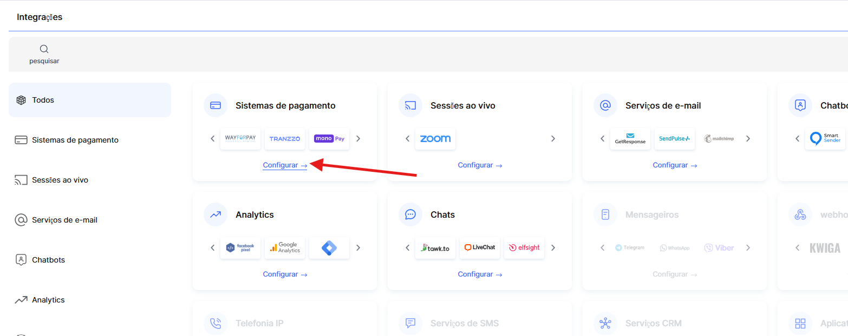848x336 pixels.
Task: Click Configurar under Serviços de e-mail
Action: point(675,165)
